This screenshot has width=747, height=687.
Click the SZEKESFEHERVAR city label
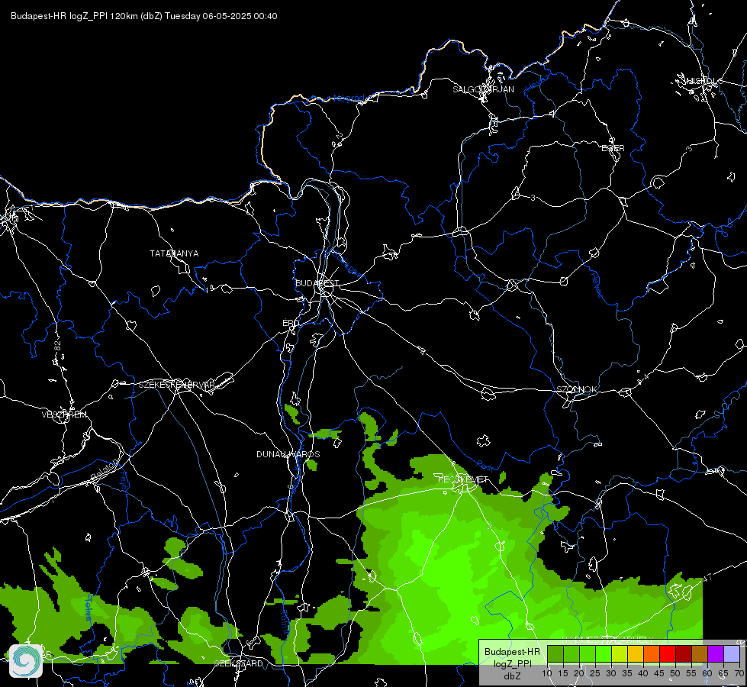pos(176,385)
